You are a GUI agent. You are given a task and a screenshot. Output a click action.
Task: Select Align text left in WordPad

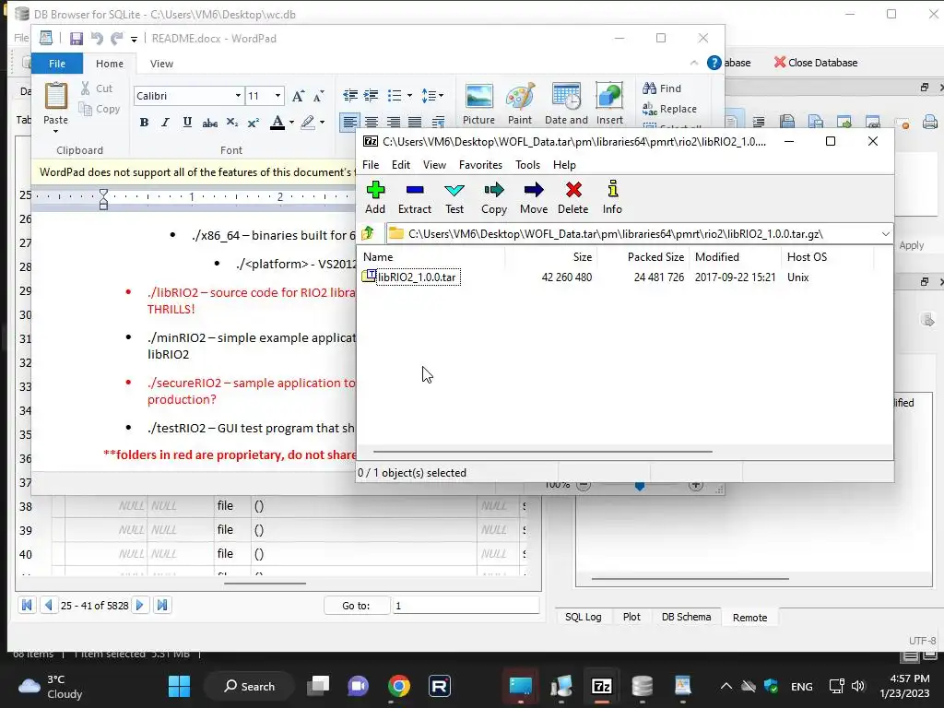click(x=349, y=123)
